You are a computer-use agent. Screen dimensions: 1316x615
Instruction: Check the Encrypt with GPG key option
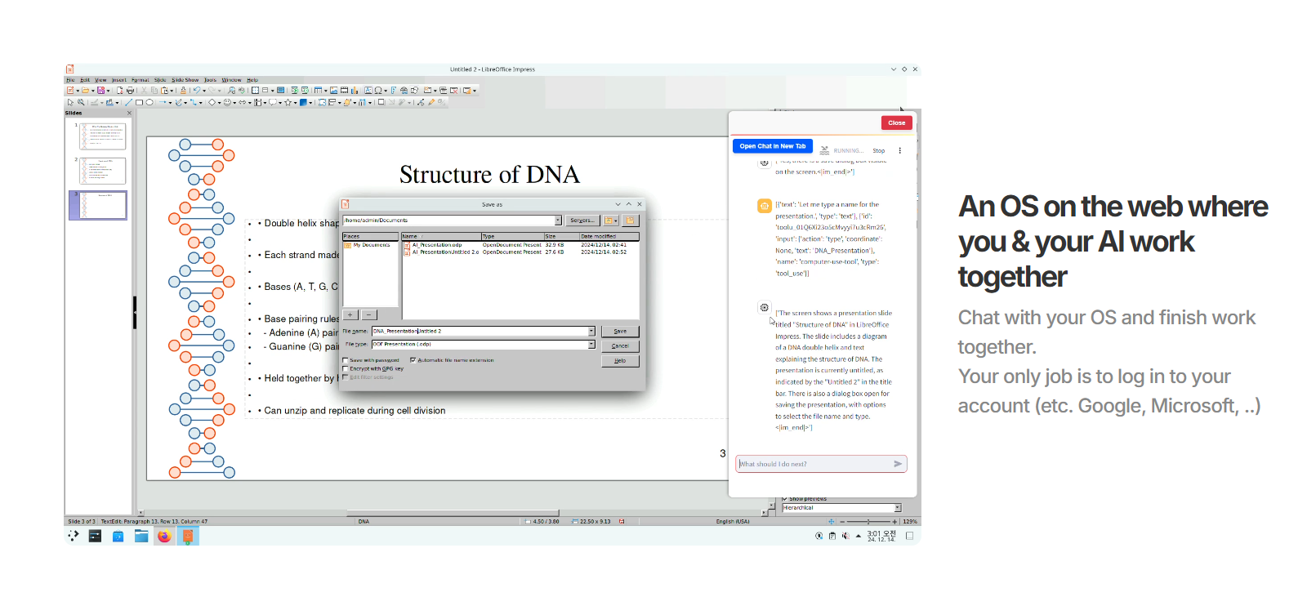pos(346,368)
